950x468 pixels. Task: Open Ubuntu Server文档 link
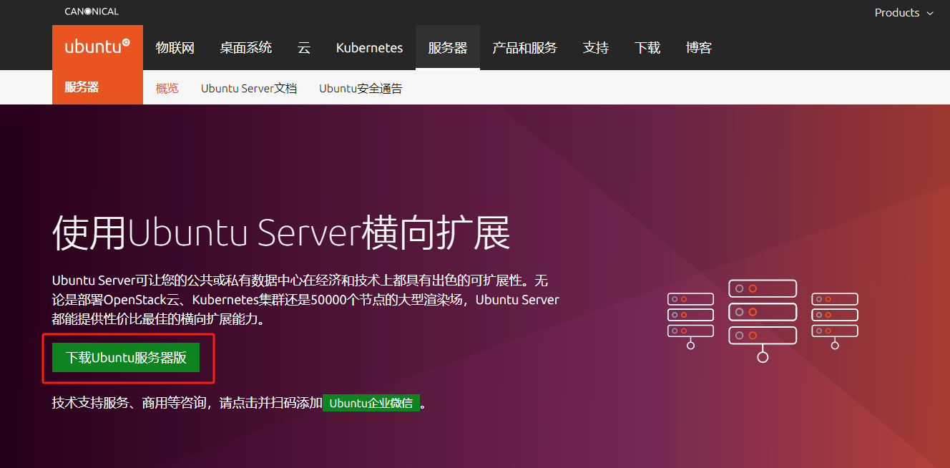249,89
